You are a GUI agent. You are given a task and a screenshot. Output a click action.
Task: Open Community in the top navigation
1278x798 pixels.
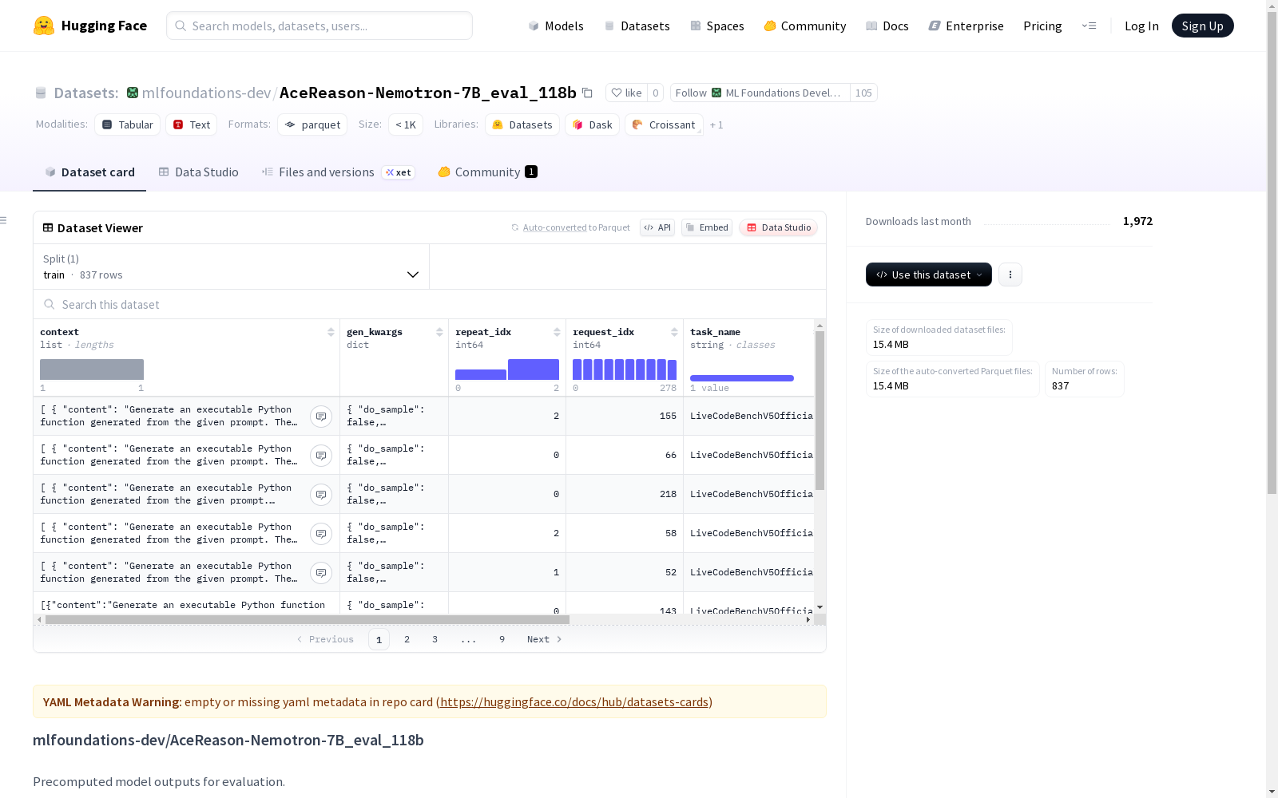[x=805, y=26]
